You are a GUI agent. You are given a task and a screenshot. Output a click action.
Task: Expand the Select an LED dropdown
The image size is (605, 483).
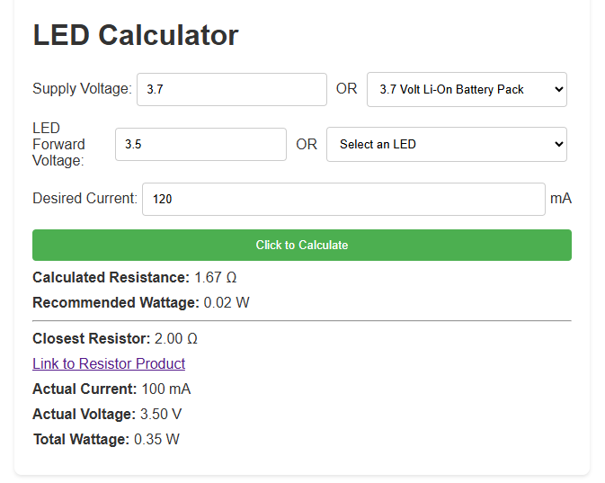[x=446, y=145]
